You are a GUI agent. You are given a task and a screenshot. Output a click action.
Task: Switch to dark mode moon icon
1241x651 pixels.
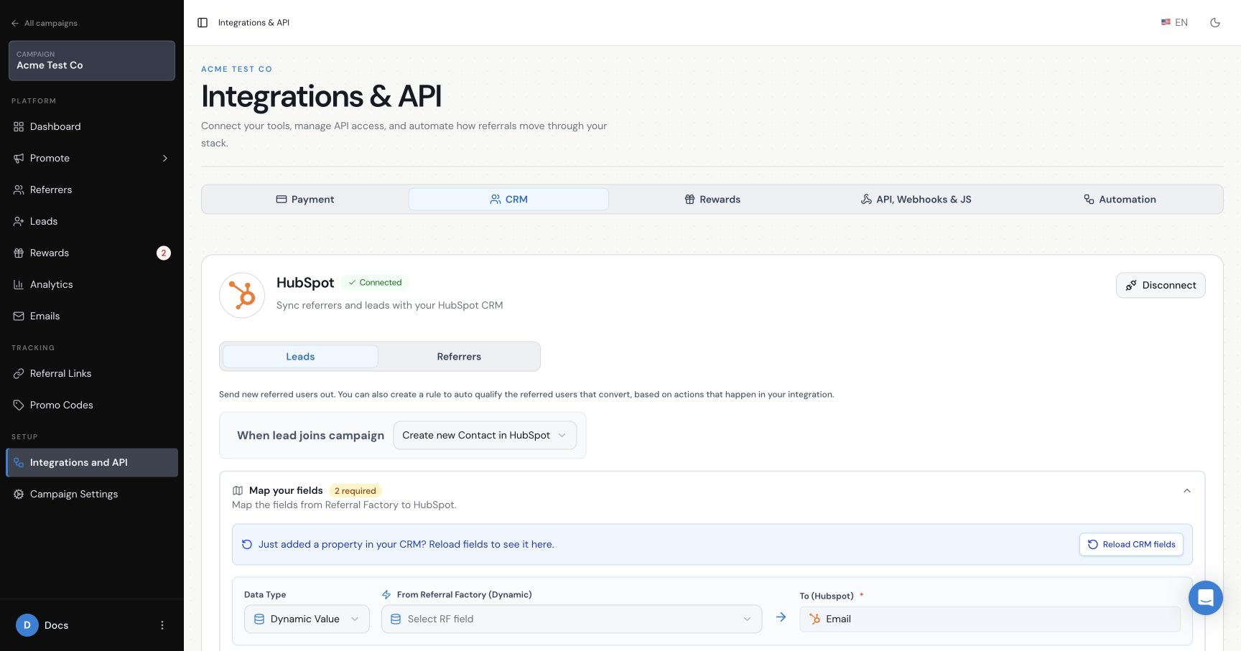(x=1215, y=23)
